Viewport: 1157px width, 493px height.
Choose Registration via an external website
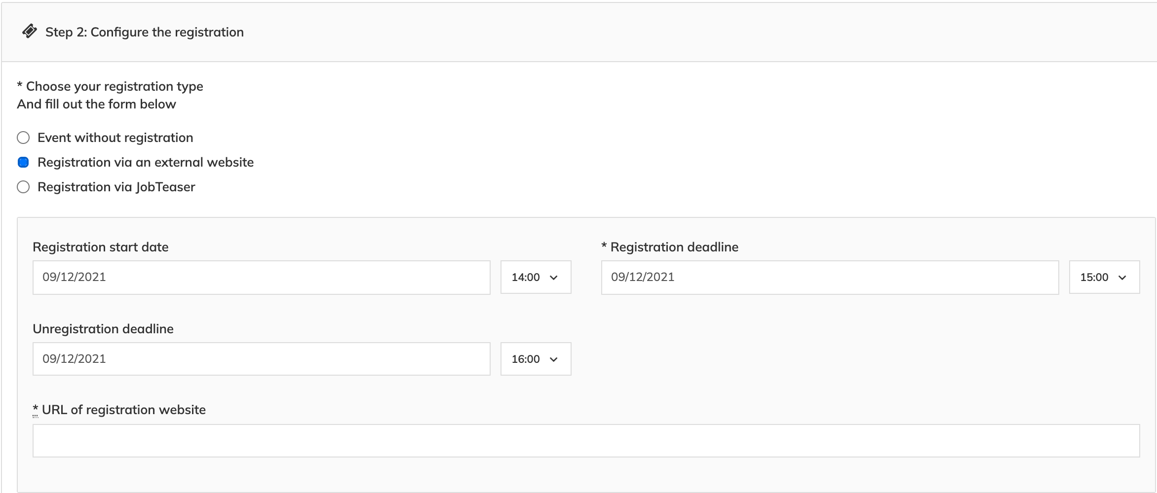tap(23, 162)
